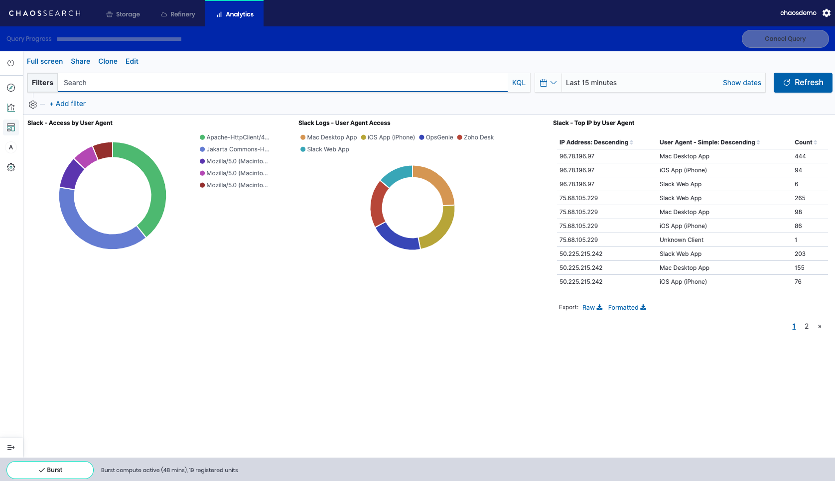
Task: Click the Refresh button
Action: tap(803, 83)
